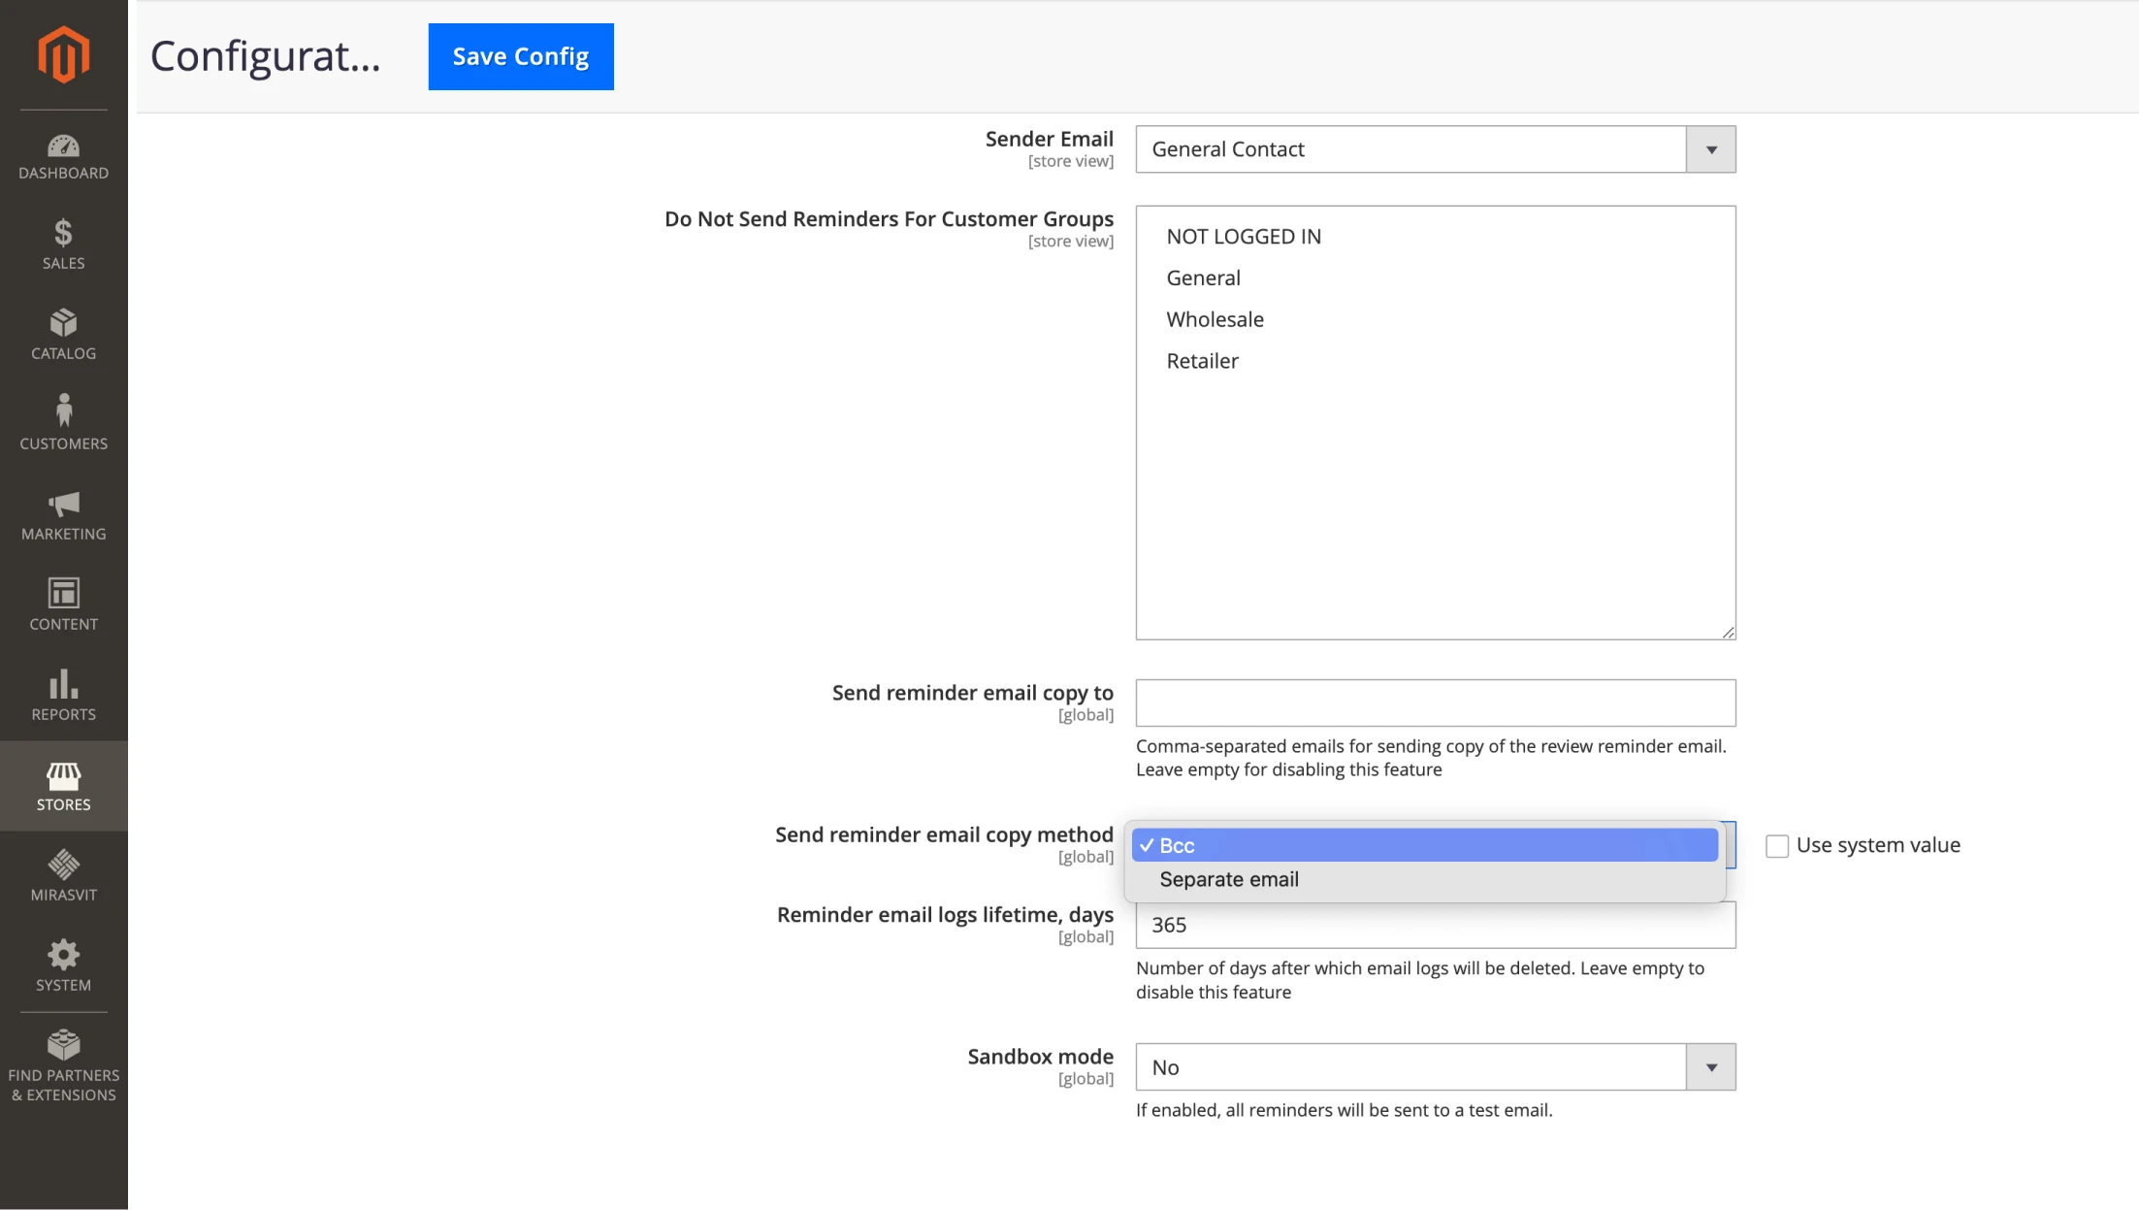2139x1210 pixels.
Task: Deselect the Bcc option in the dropdown
Action: click(1174, 845)
